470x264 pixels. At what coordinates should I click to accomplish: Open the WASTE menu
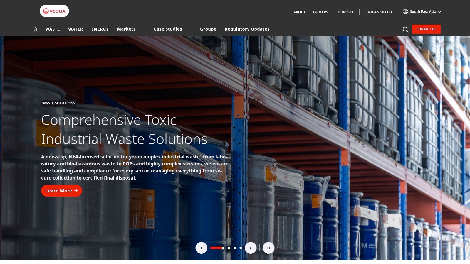(53, 29)
